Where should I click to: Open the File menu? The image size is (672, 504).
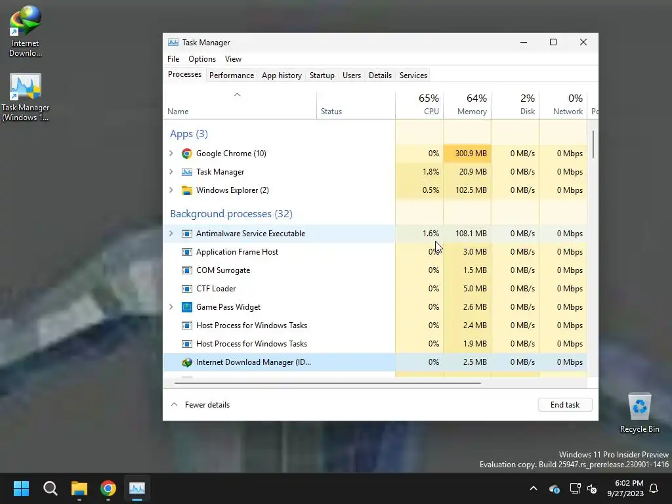pyautogui.click(x=173, y=58)
